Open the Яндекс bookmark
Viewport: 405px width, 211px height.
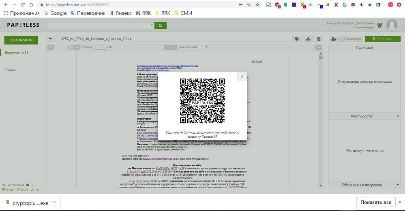pos(121,13)
